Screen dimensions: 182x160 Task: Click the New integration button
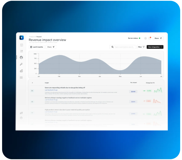point(155,47)
